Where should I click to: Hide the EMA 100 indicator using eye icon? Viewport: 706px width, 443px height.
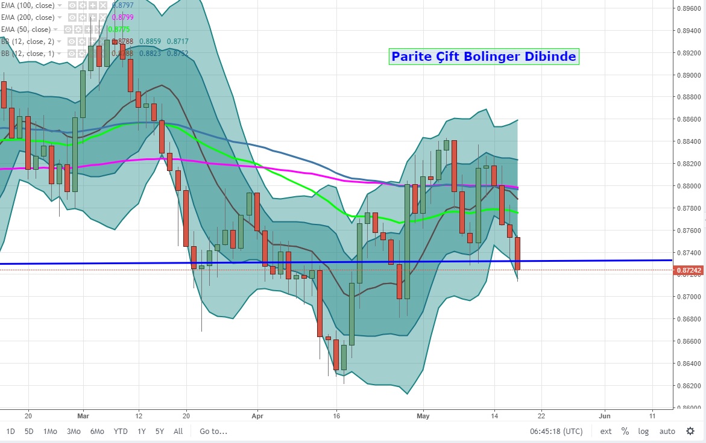tap(72, 5)
